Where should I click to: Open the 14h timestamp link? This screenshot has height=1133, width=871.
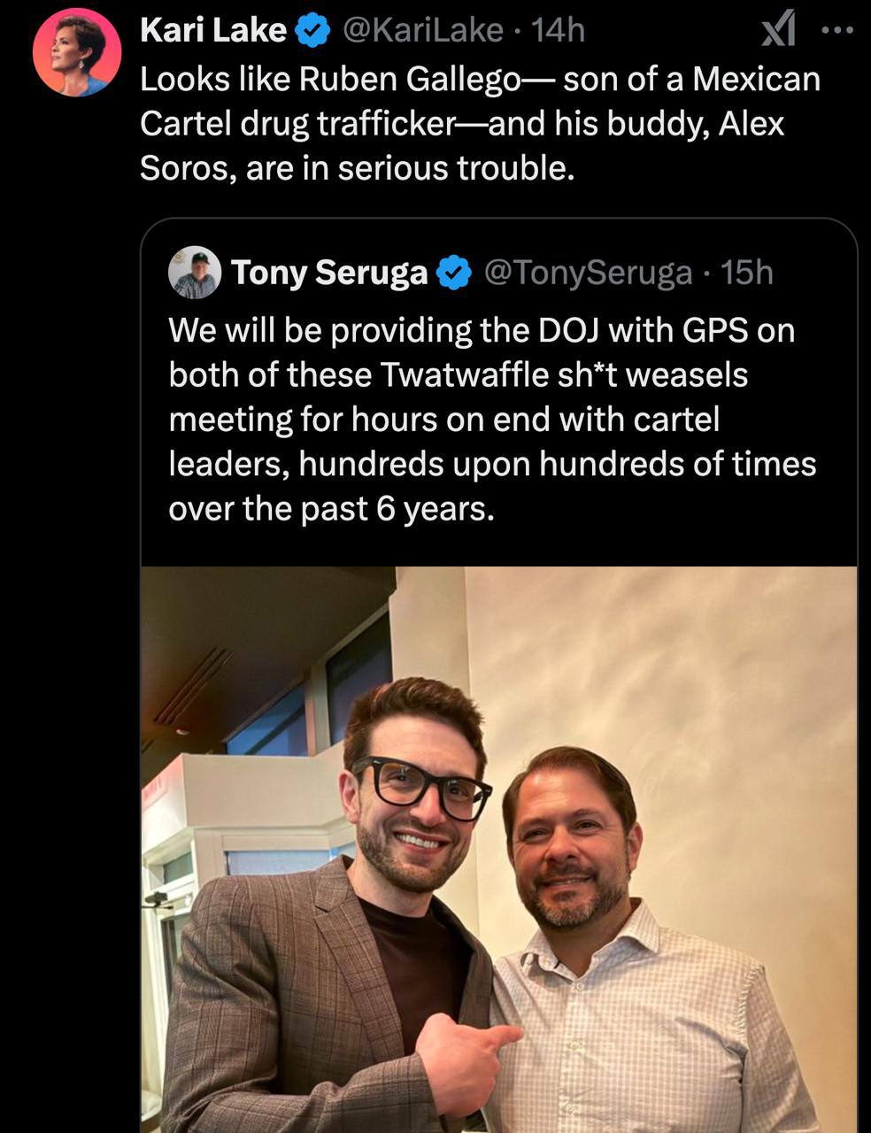point(559,31)
